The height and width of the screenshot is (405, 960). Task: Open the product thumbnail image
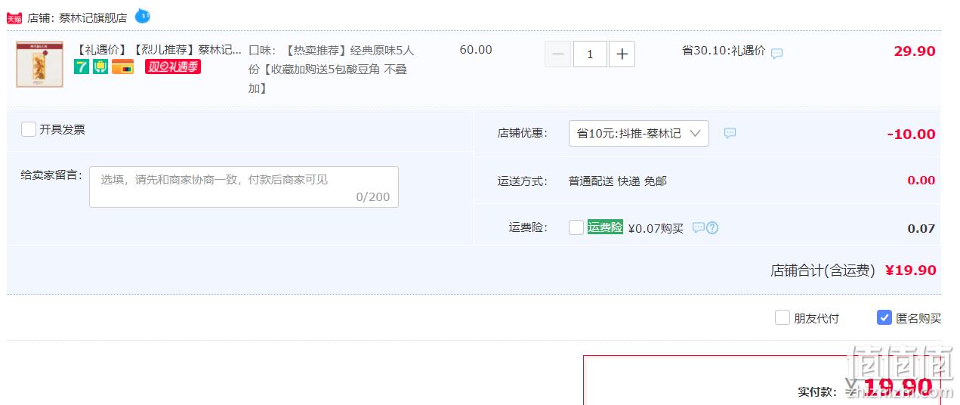coord(40,64)
